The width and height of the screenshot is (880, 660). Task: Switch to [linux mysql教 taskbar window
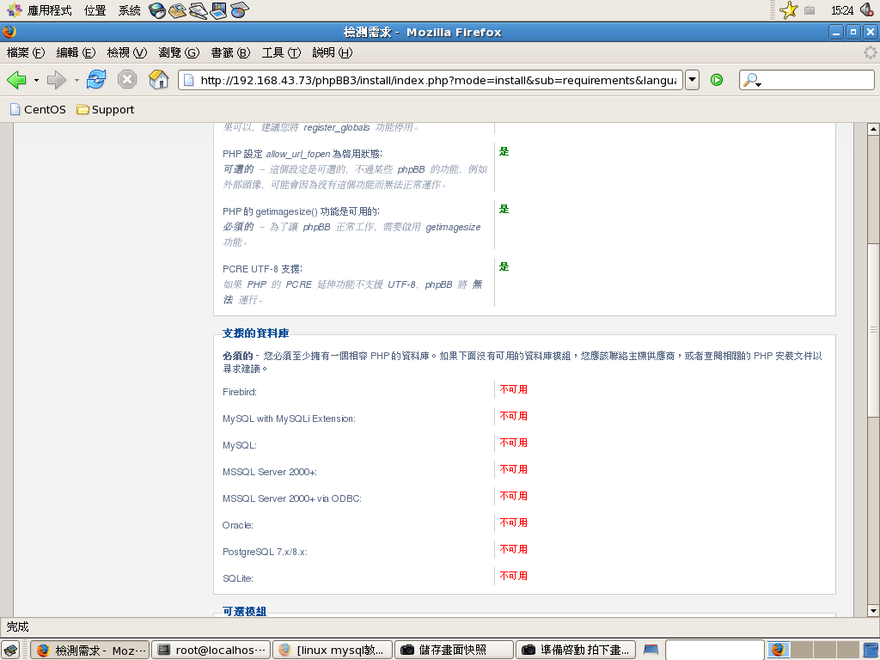coord(333,650)
